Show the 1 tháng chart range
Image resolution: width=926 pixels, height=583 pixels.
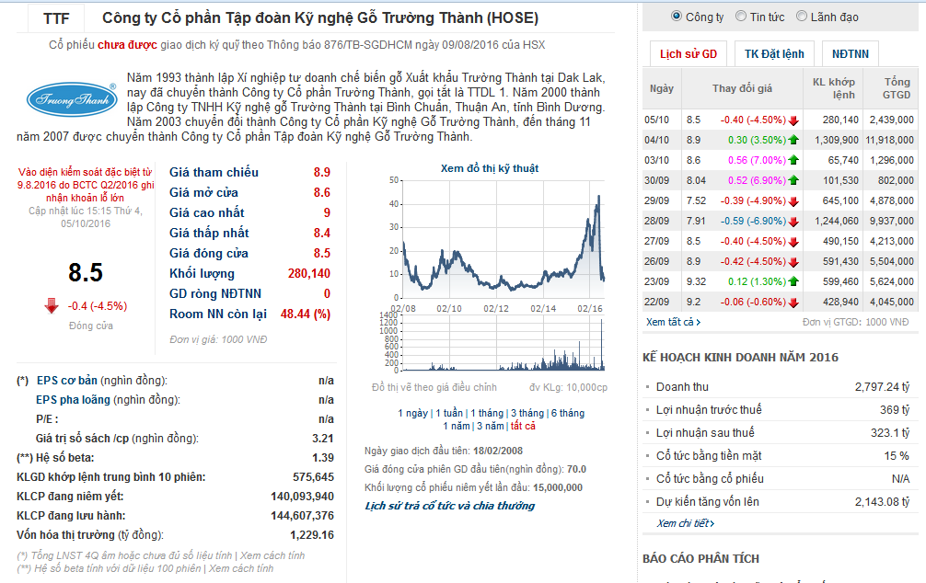pos(487,413)
